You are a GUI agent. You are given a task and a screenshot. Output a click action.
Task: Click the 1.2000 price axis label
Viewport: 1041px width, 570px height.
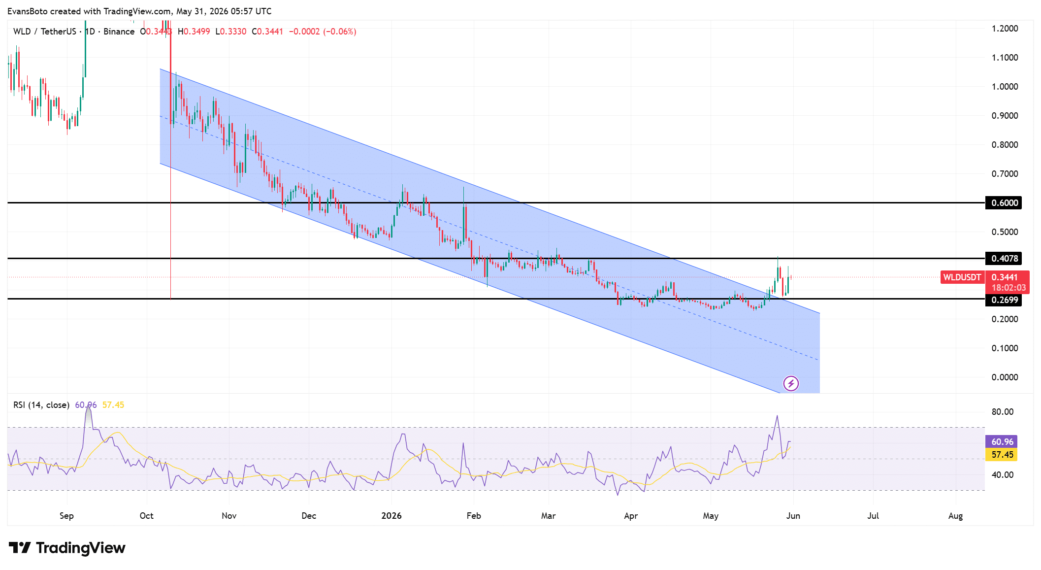coord(1005,29)
